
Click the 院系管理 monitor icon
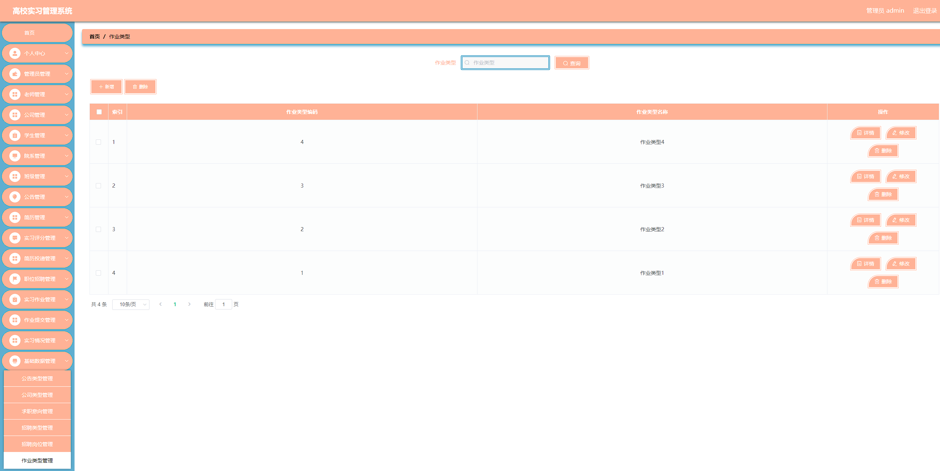15,156
